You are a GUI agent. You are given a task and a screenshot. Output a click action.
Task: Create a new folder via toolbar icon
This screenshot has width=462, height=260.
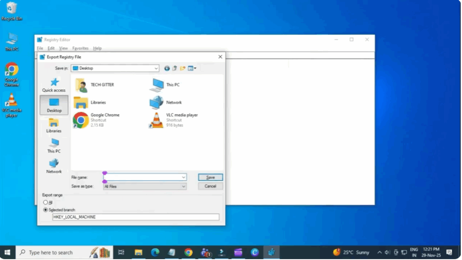click(x=183, y=68)
